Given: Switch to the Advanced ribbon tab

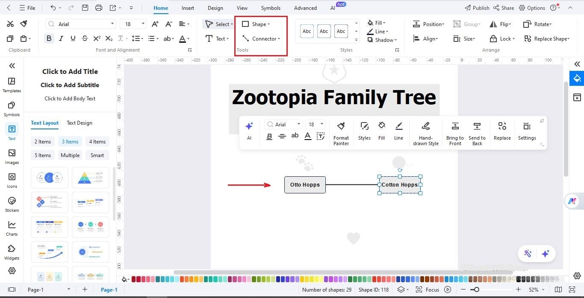Looking at the screenshot, I should click(x=305, y=8).
